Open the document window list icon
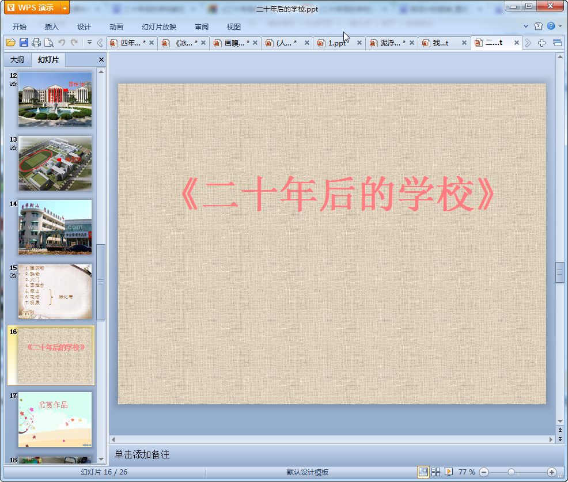This screenshot has width=568, height=482. click(557, 43)
